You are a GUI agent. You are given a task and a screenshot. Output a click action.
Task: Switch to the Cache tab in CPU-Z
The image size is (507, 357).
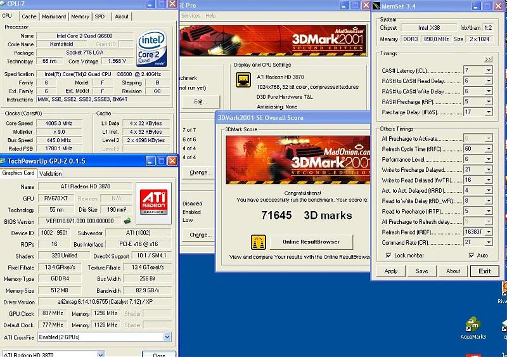point(29,16)
